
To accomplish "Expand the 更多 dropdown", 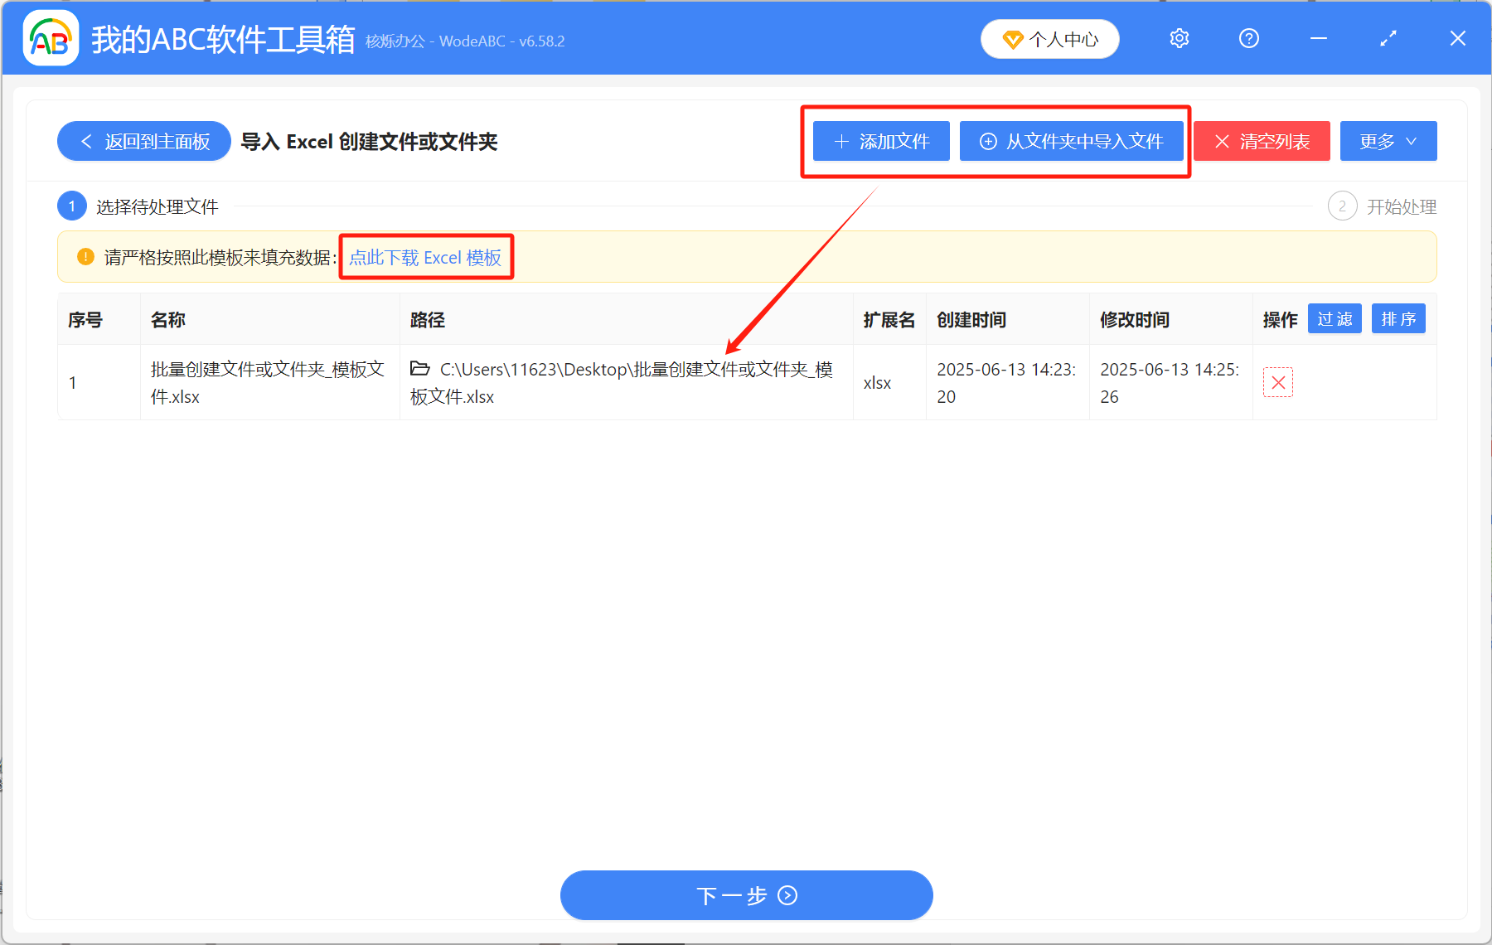I will click(1388, 141).
